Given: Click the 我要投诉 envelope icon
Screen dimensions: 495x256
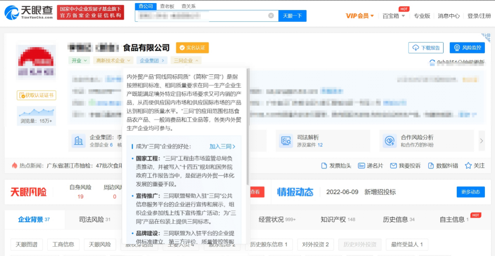Looking at the screenshot, I should coord(394,166).
